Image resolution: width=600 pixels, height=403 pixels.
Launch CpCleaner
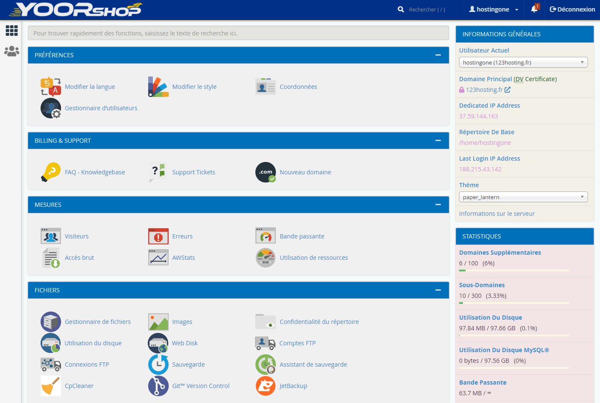coord(79,385)
